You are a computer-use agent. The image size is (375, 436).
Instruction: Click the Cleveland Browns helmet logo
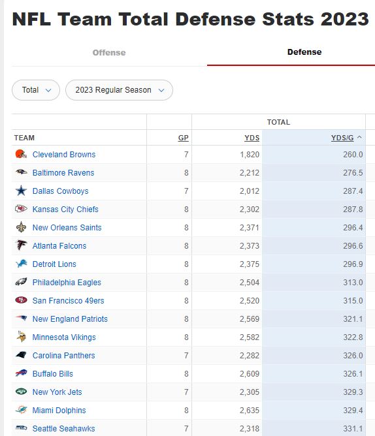(21, 154)
